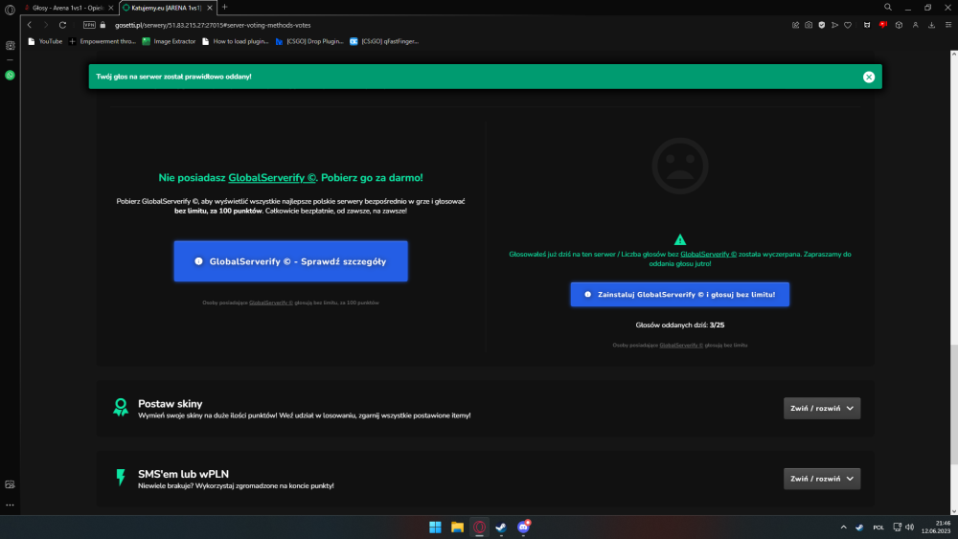Click the Steam tray icon

[x=859, y=528]
